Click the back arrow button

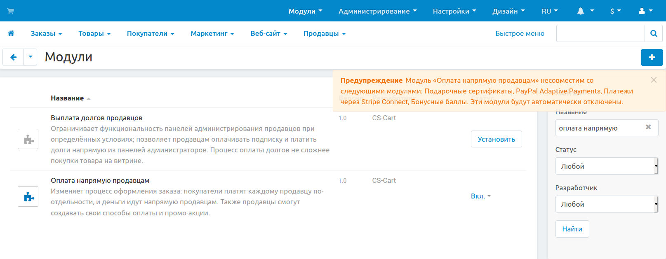click(14, 57)
